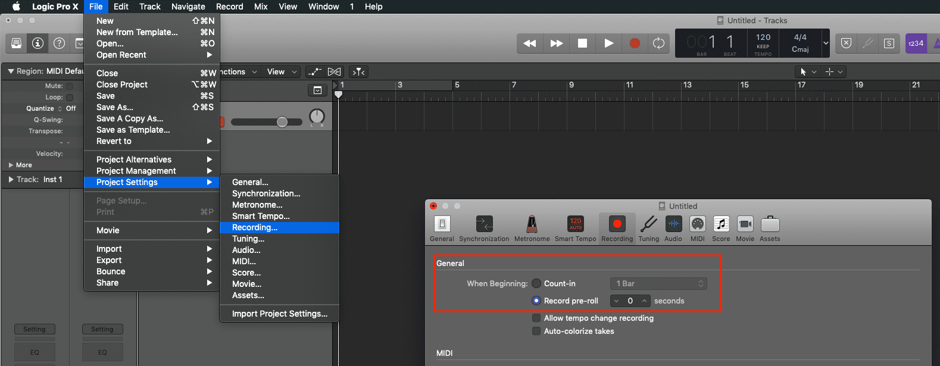The height and width of the screenshot is (366, 940).
Task: Click the crosshair Command-click Tool icon
Action: [829, 71]
